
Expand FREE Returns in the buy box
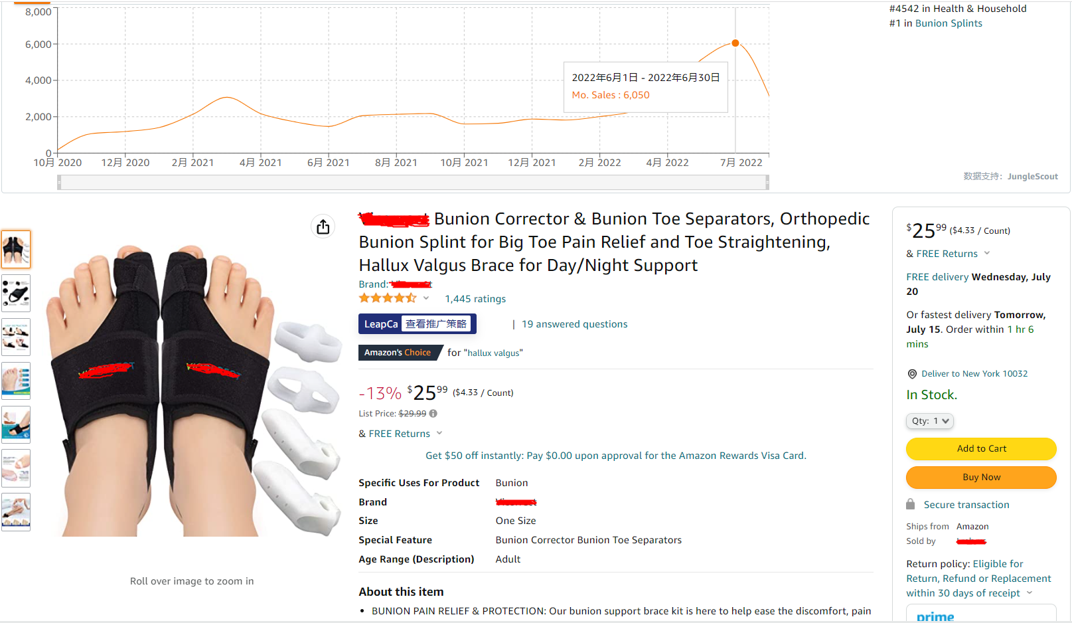(987, 253)
